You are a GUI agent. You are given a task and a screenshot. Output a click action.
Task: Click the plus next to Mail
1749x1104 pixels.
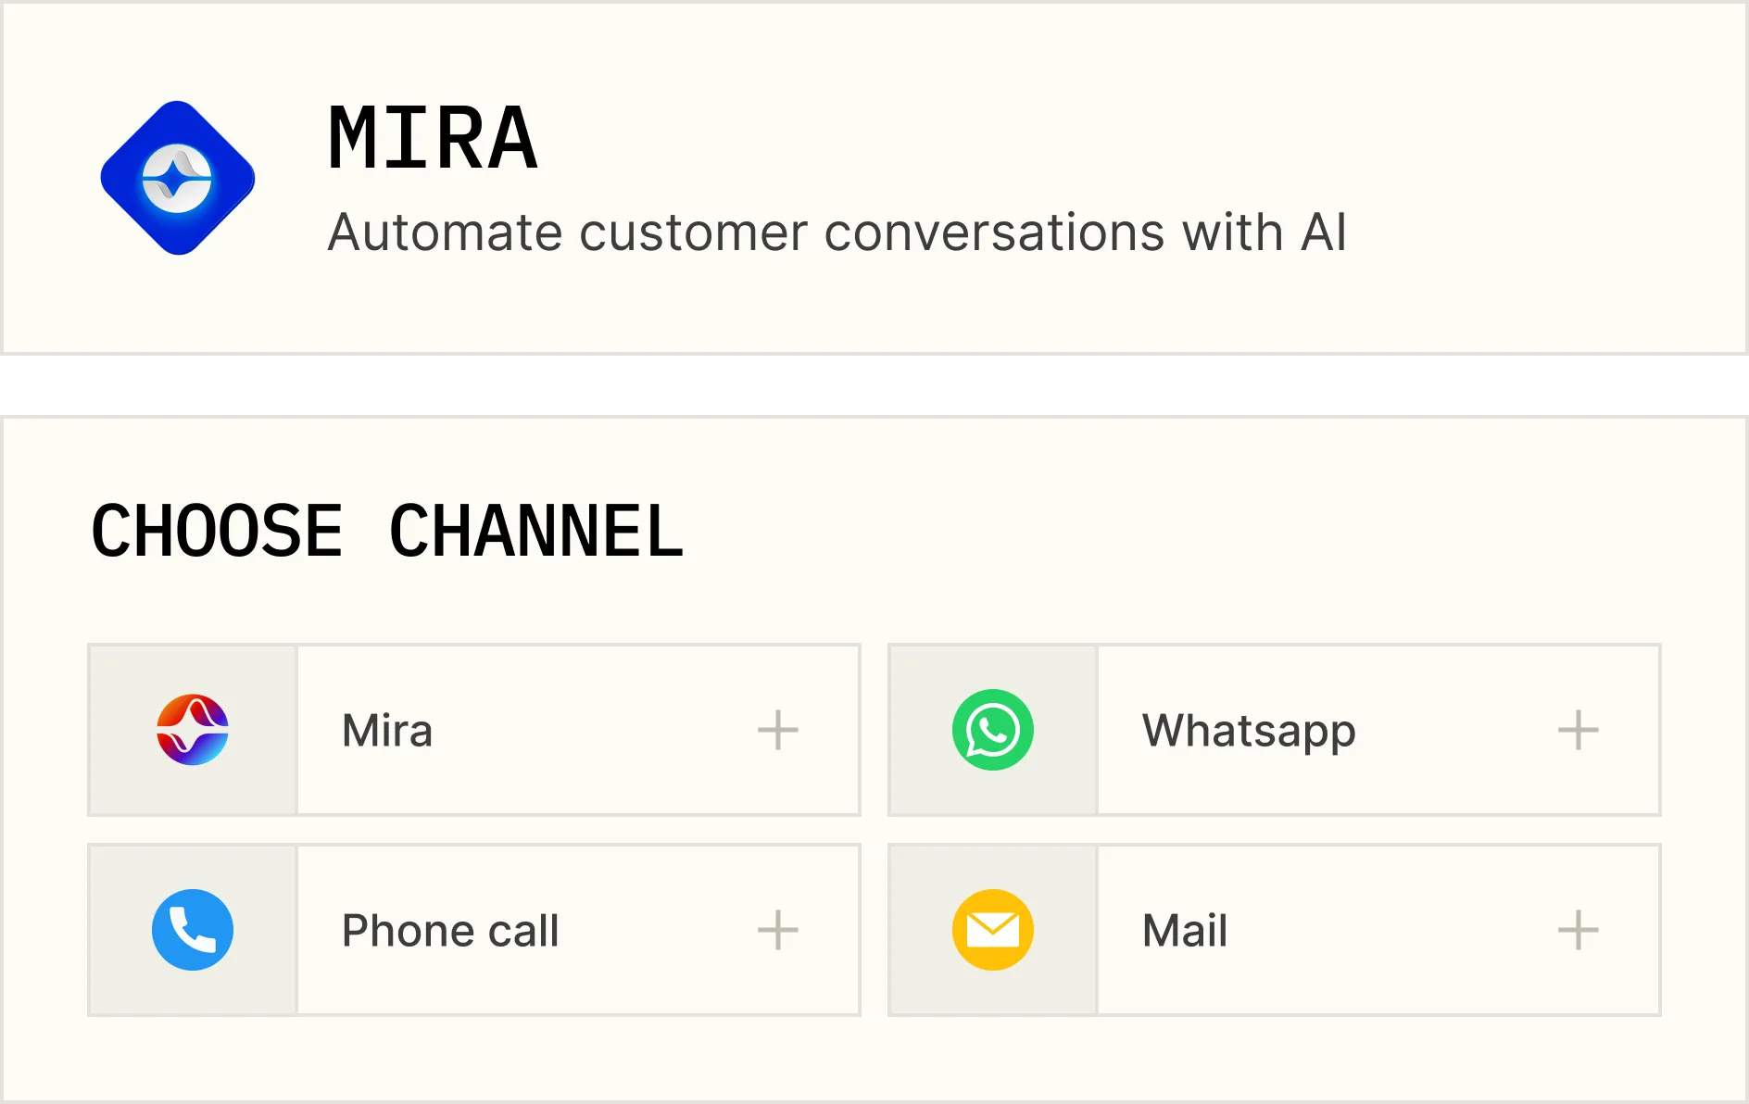(1579, 930)
